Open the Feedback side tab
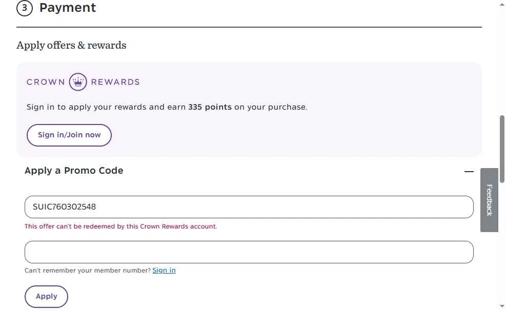 point(489,200)
